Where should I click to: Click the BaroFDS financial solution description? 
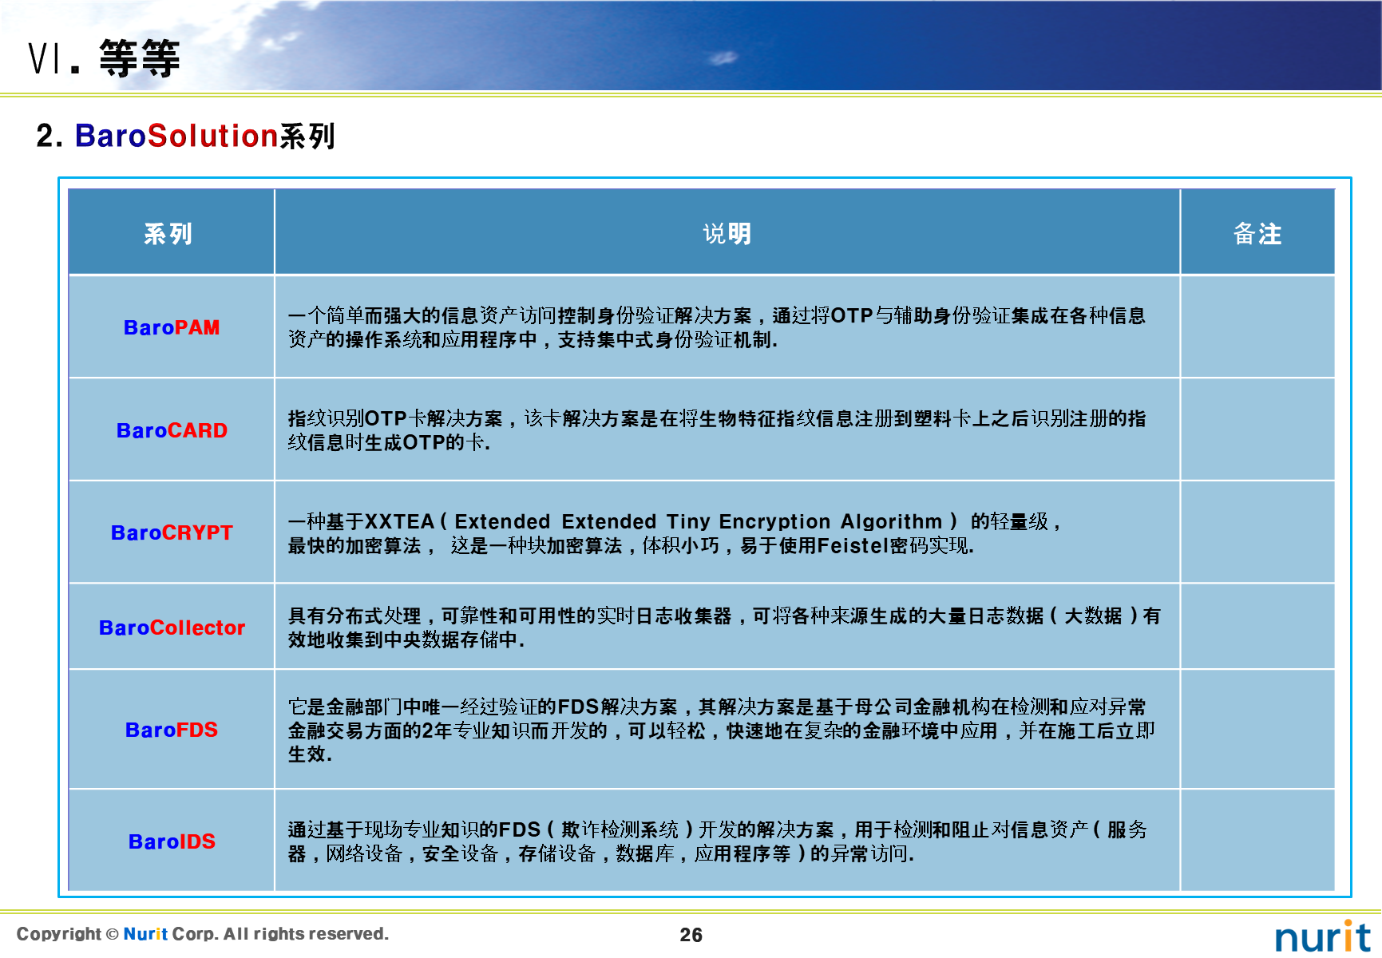pyautogui.click(x=722, y=730)
